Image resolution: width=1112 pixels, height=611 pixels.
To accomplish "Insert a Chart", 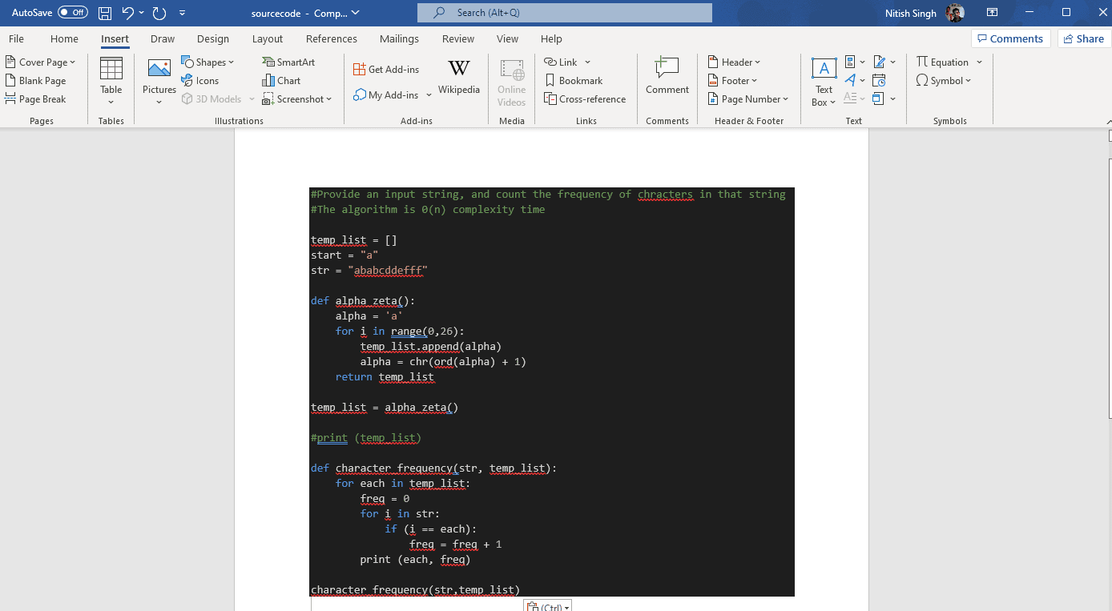I will 281,80.
